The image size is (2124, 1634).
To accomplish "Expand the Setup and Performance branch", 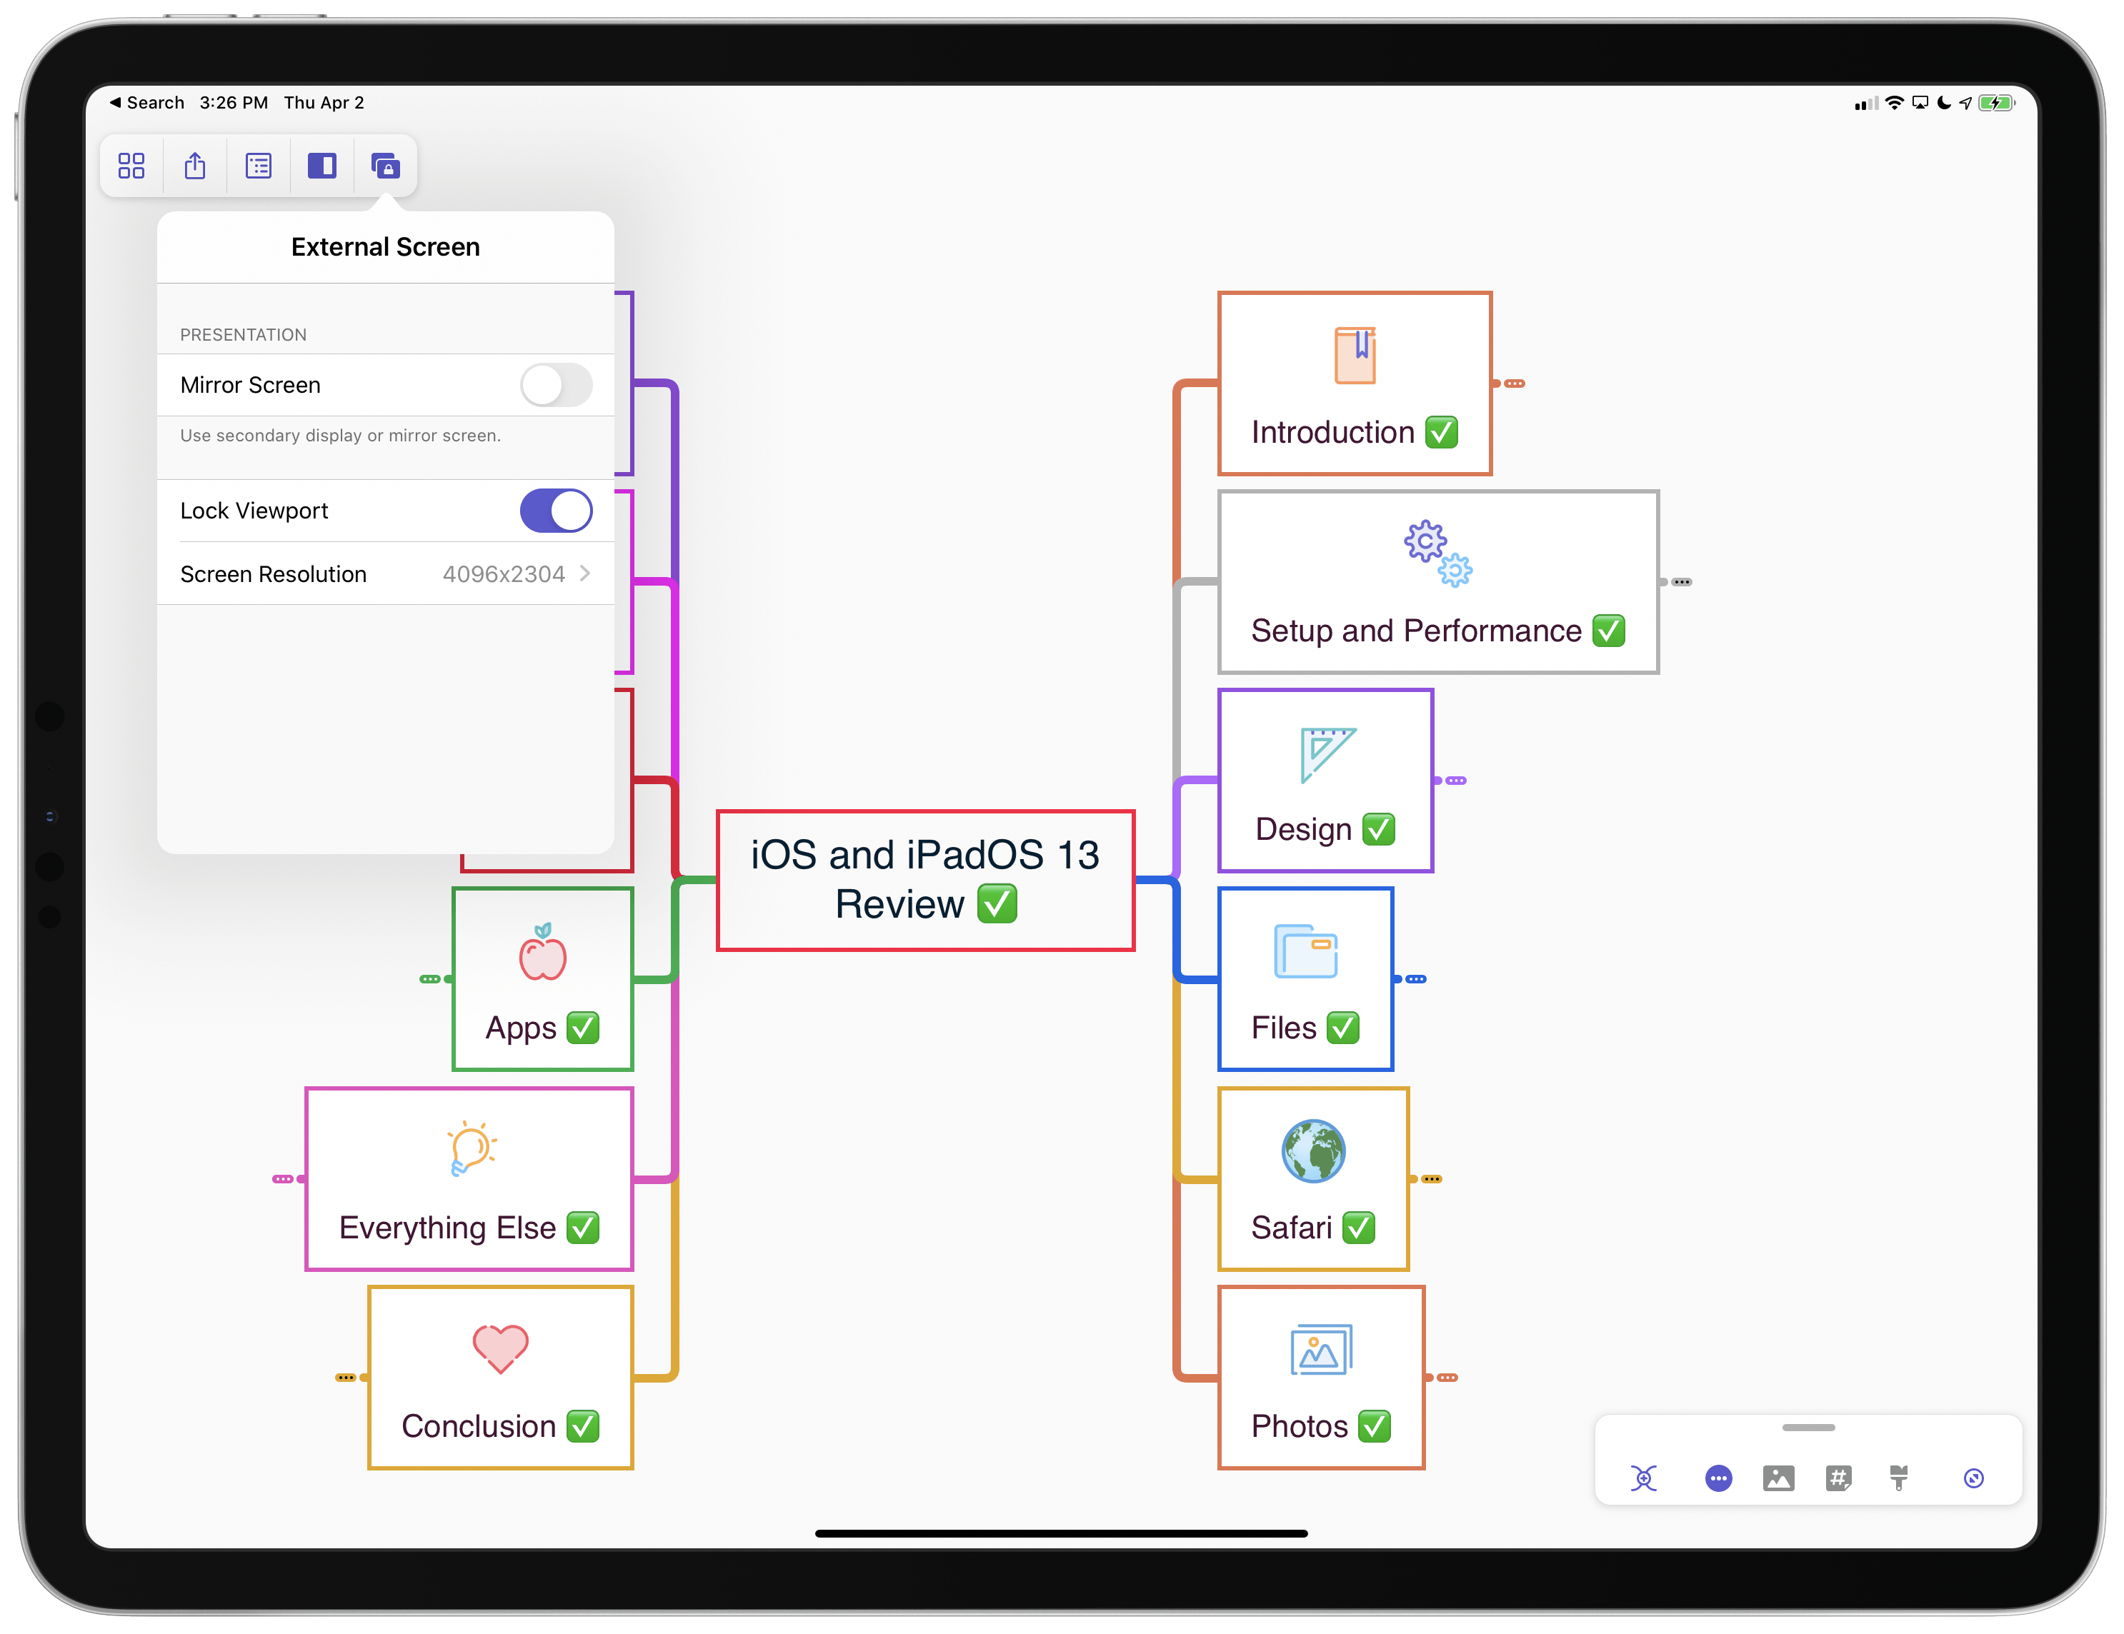I will coord(1682,582).
